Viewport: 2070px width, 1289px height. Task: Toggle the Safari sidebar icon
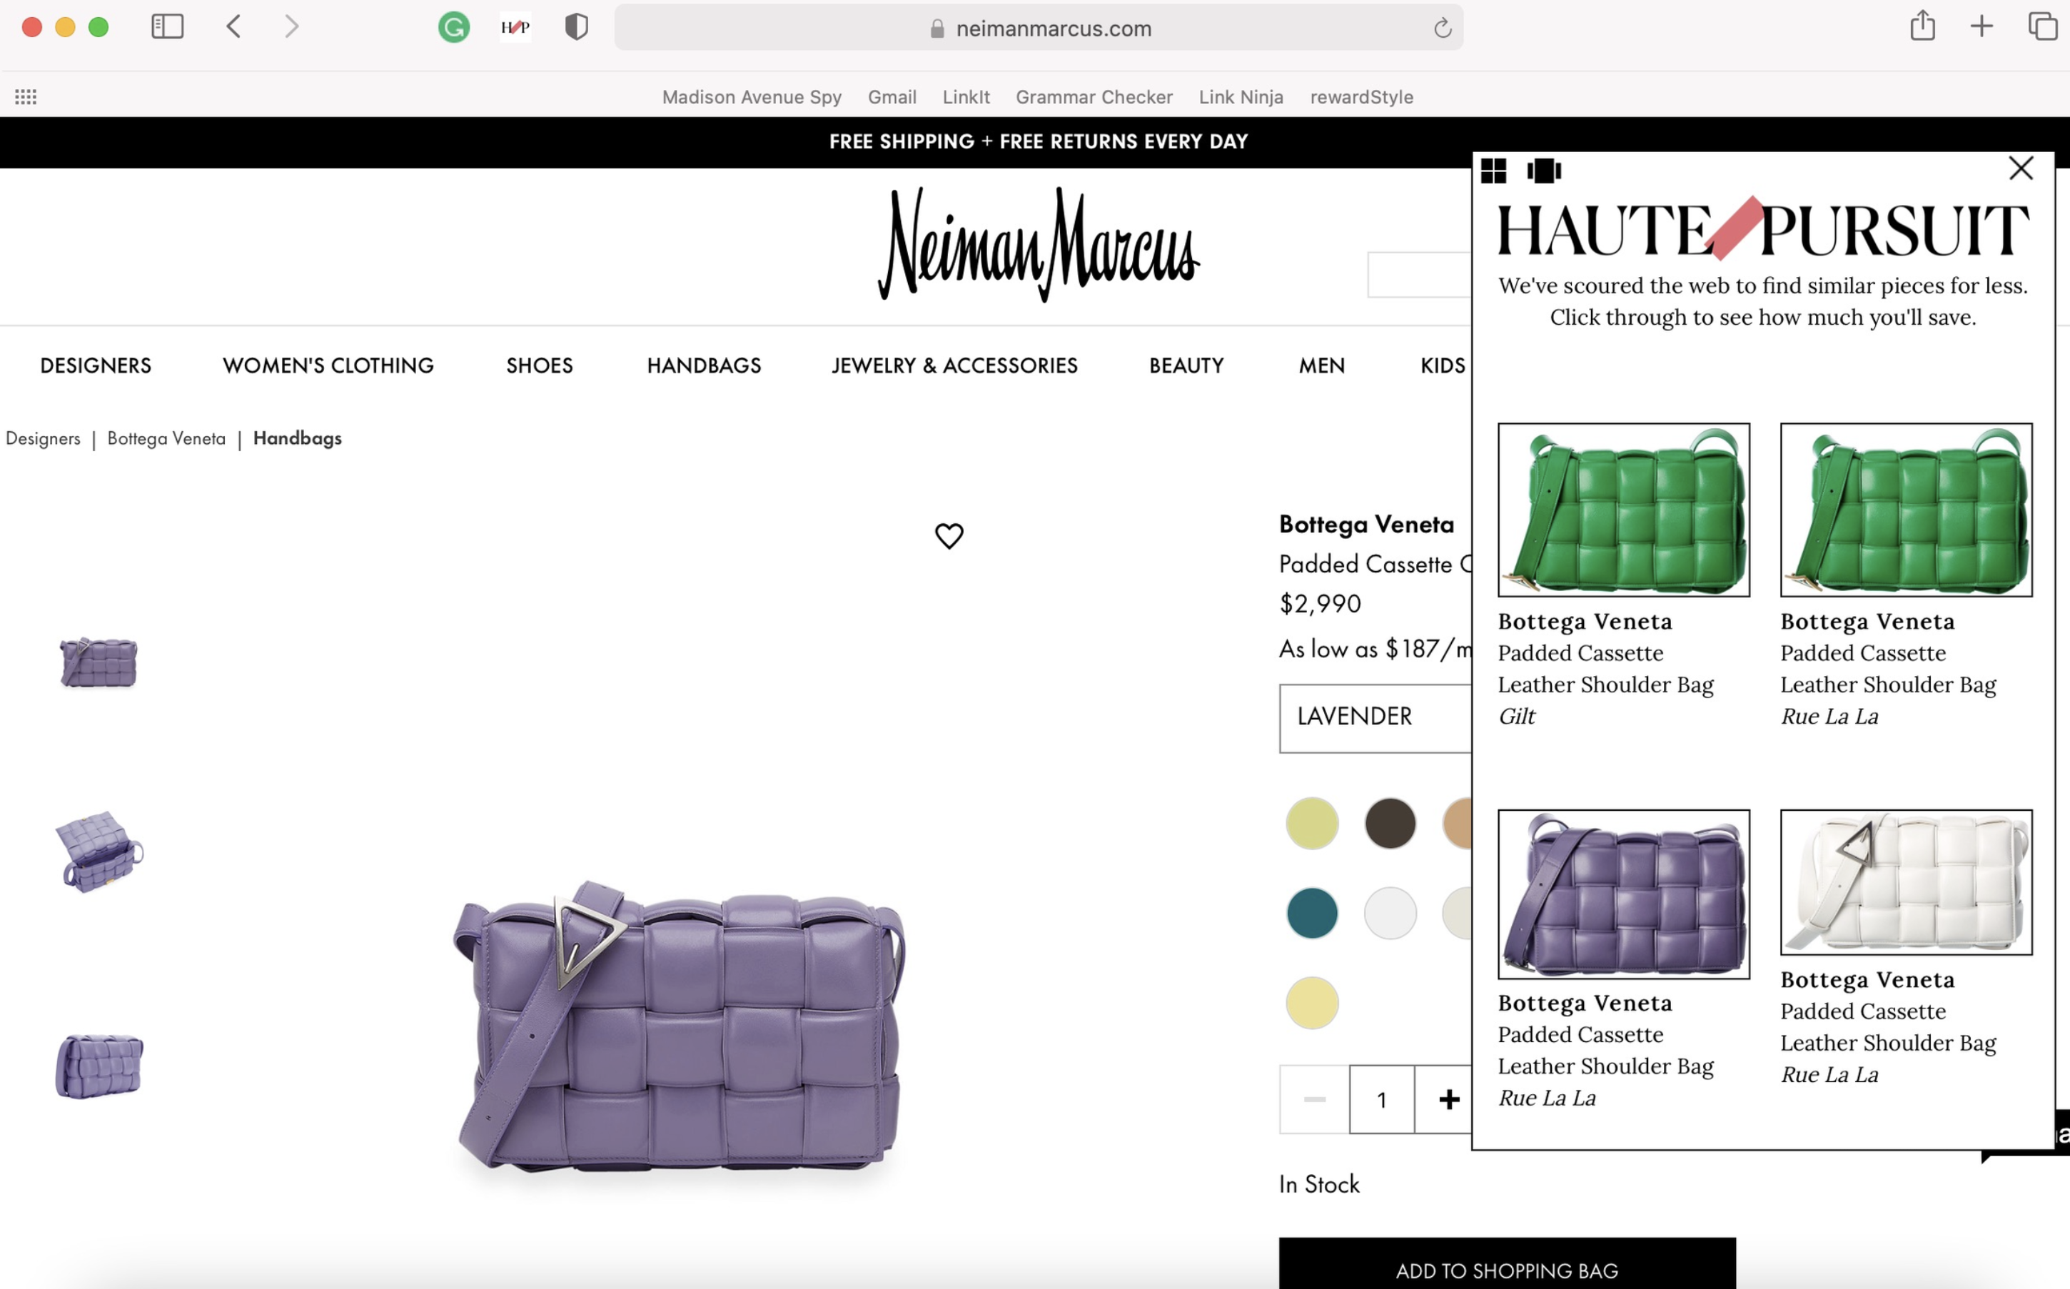tap(167, 26)
